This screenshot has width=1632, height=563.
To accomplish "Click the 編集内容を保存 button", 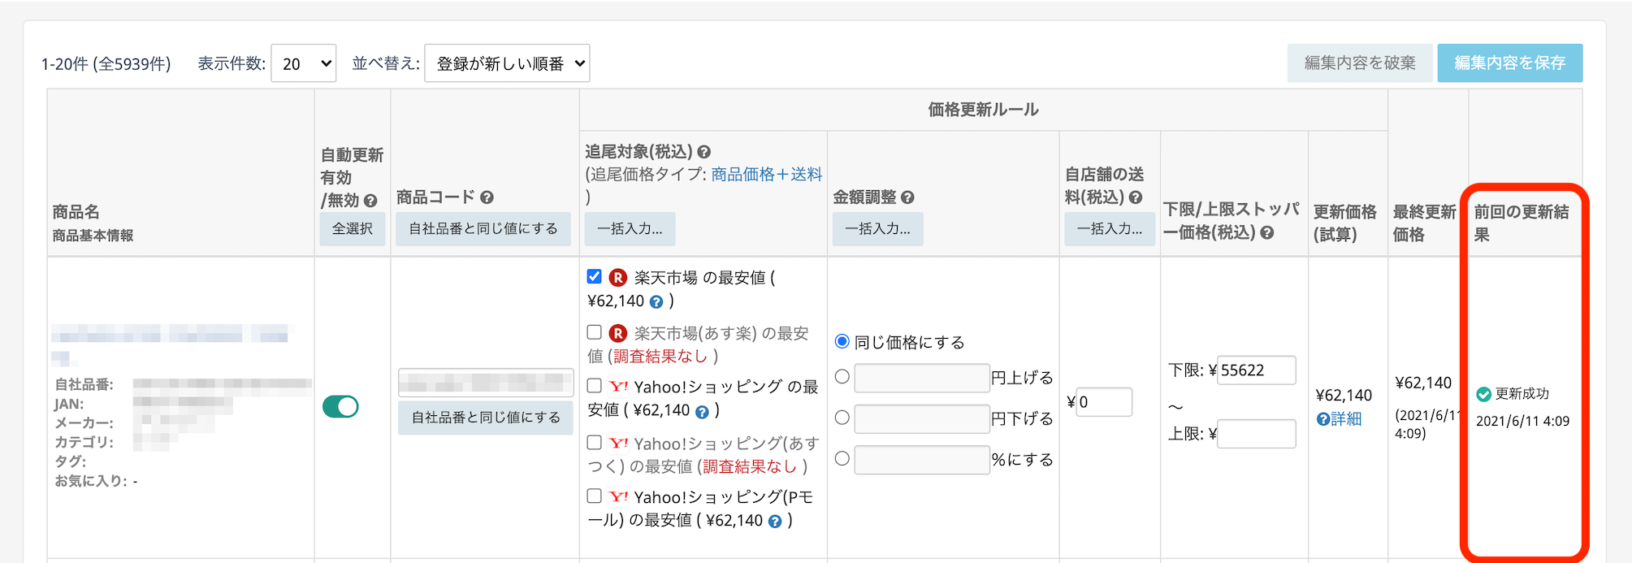I will 1509,63.
